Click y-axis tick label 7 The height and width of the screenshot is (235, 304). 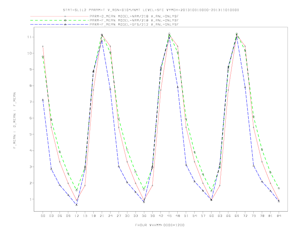coord(30,102)
